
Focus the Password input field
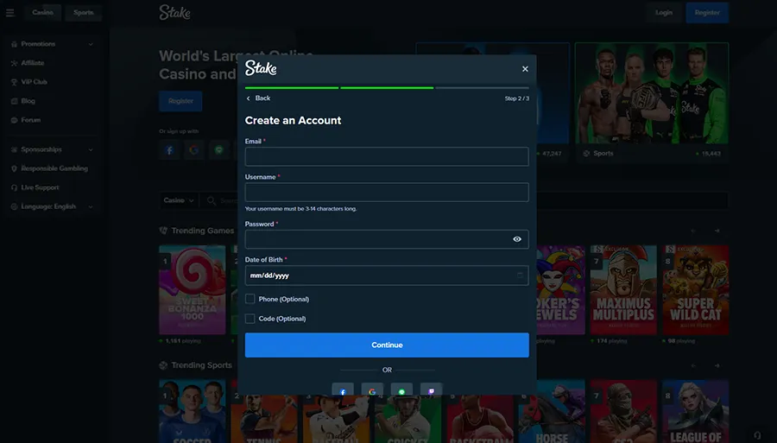[x=387, y=239]
